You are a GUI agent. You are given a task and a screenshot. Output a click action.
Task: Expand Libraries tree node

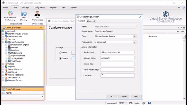pyautogui.click(x=6, y=48)
